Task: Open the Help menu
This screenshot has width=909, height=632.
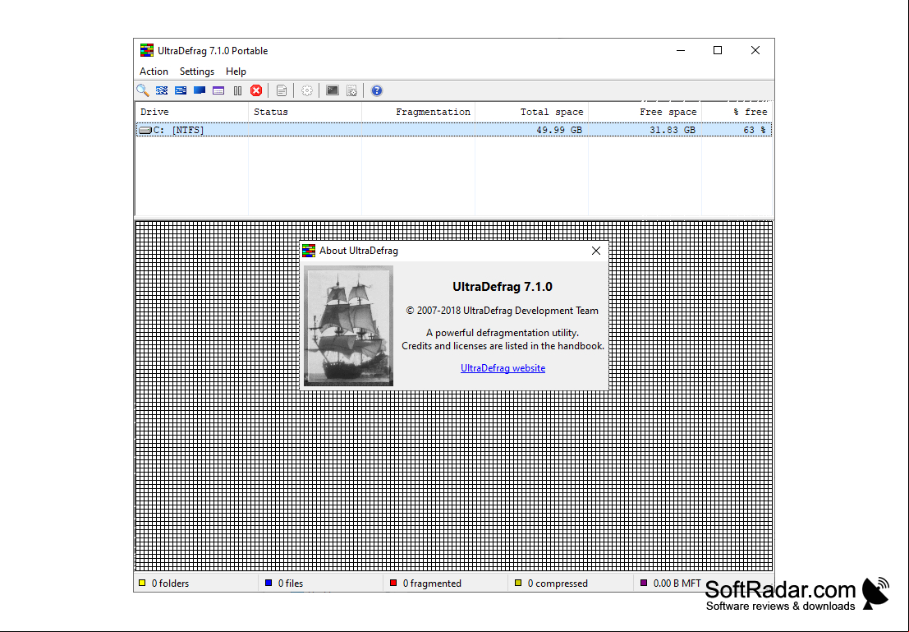Action: (236, 72)
